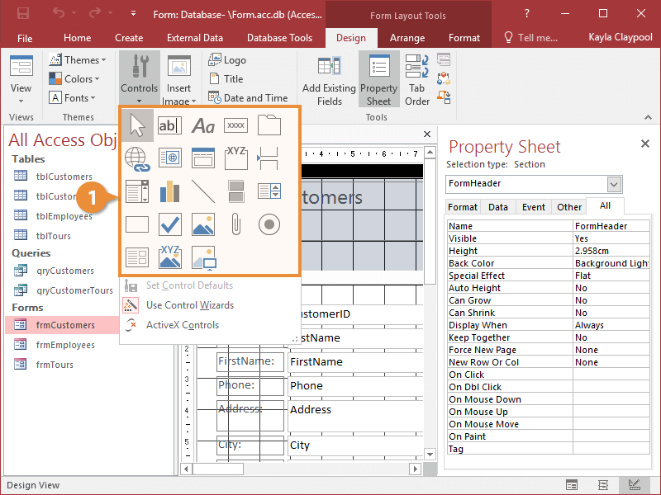The width and height of the screenshot is (661, 495).
Task: Expand the Themes gallery
Action: tap(78, 59)
